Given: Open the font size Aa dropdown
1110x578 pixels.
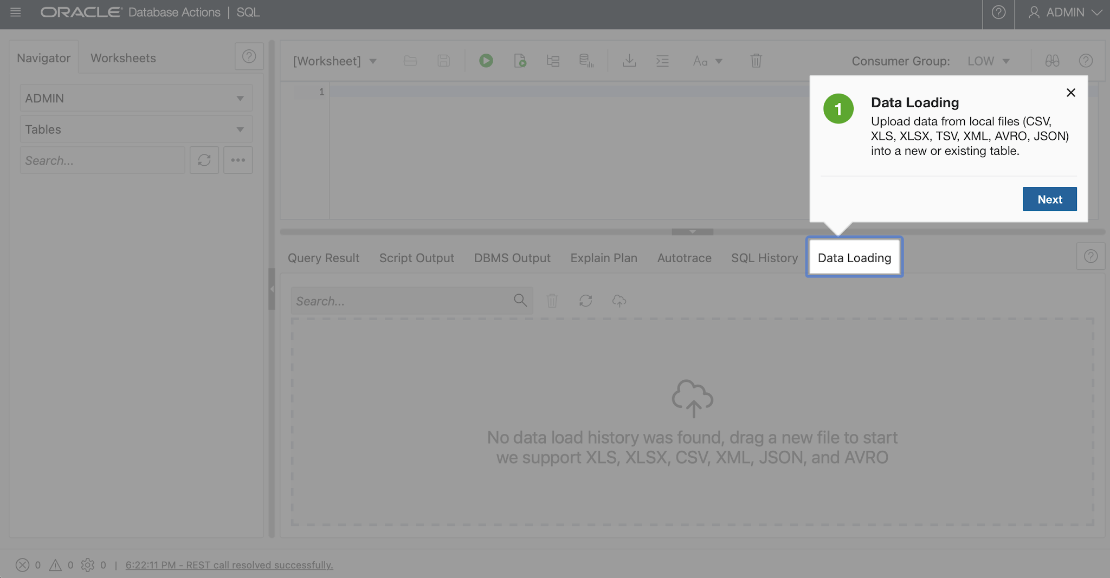Looking at the screenshot, I should pyautogui.click(x=706, y=61).
